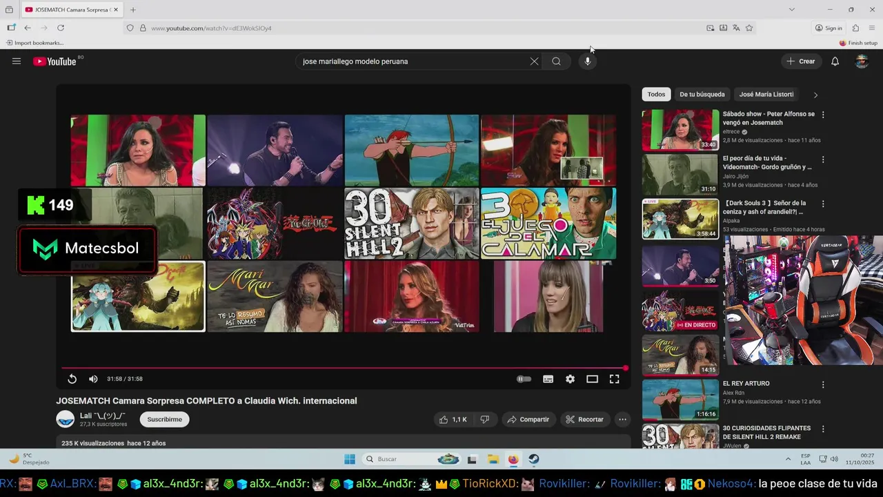Go back in browser history
This screenshot has height=497, width=883.
point(28,28)
